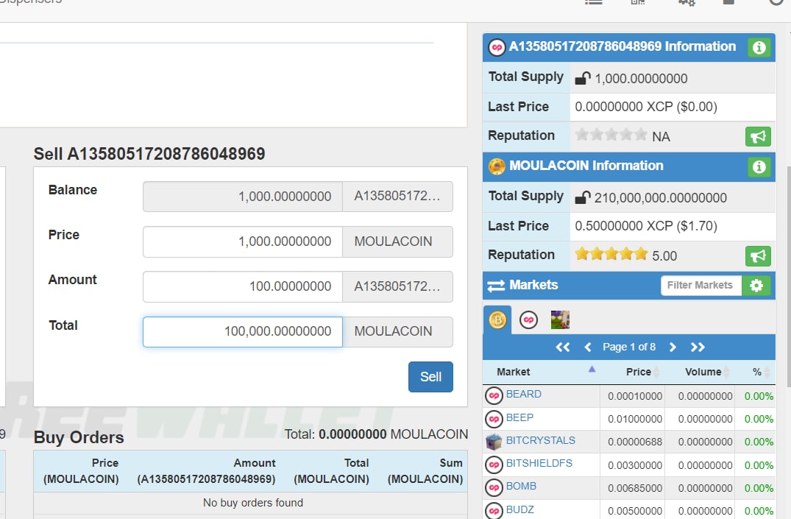Jump to first markets page
Viewport: 791px width, 519px height.
[562, 347]
